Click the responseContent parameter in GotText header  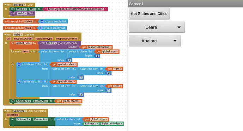pos(67,39)
